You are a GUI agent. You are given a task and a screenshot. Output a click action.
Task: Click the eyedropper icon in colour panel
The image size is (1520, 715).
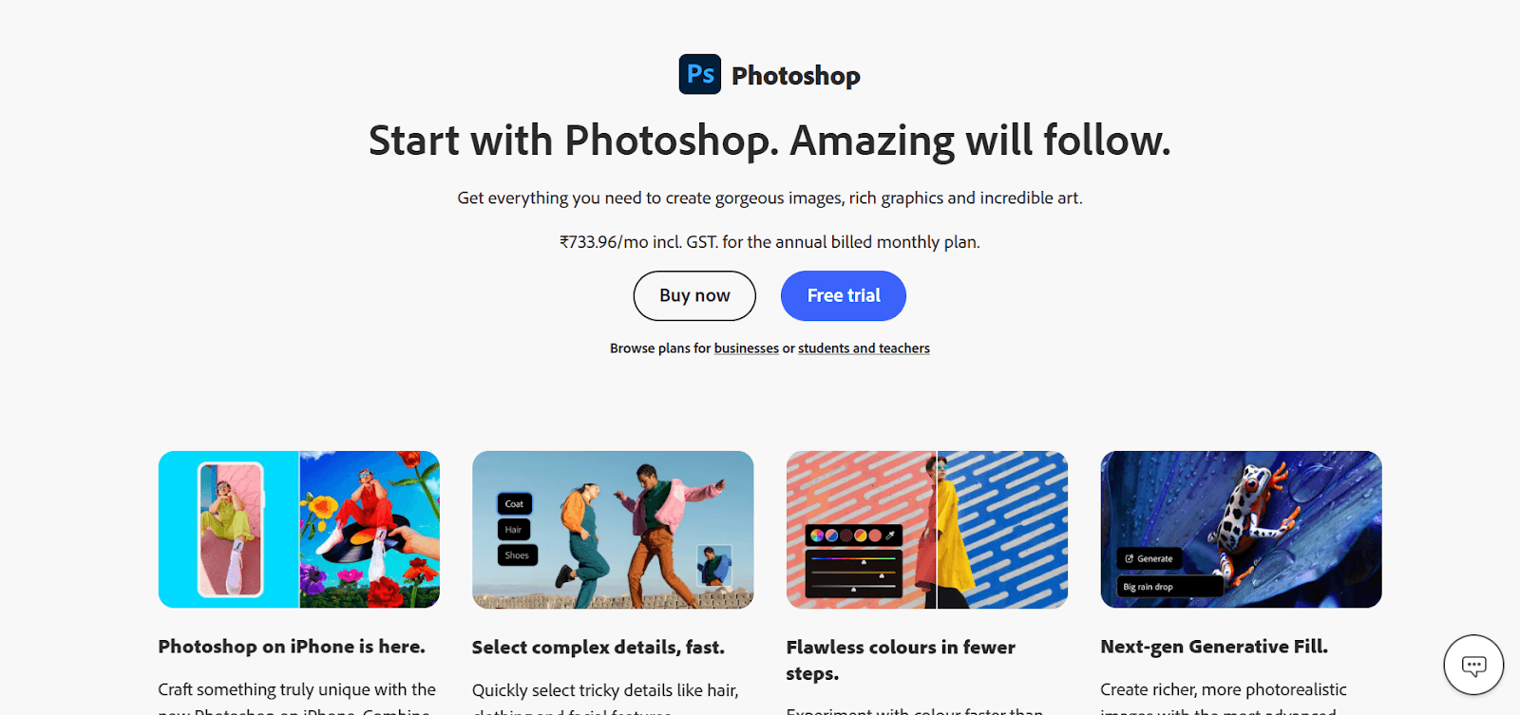890,536
